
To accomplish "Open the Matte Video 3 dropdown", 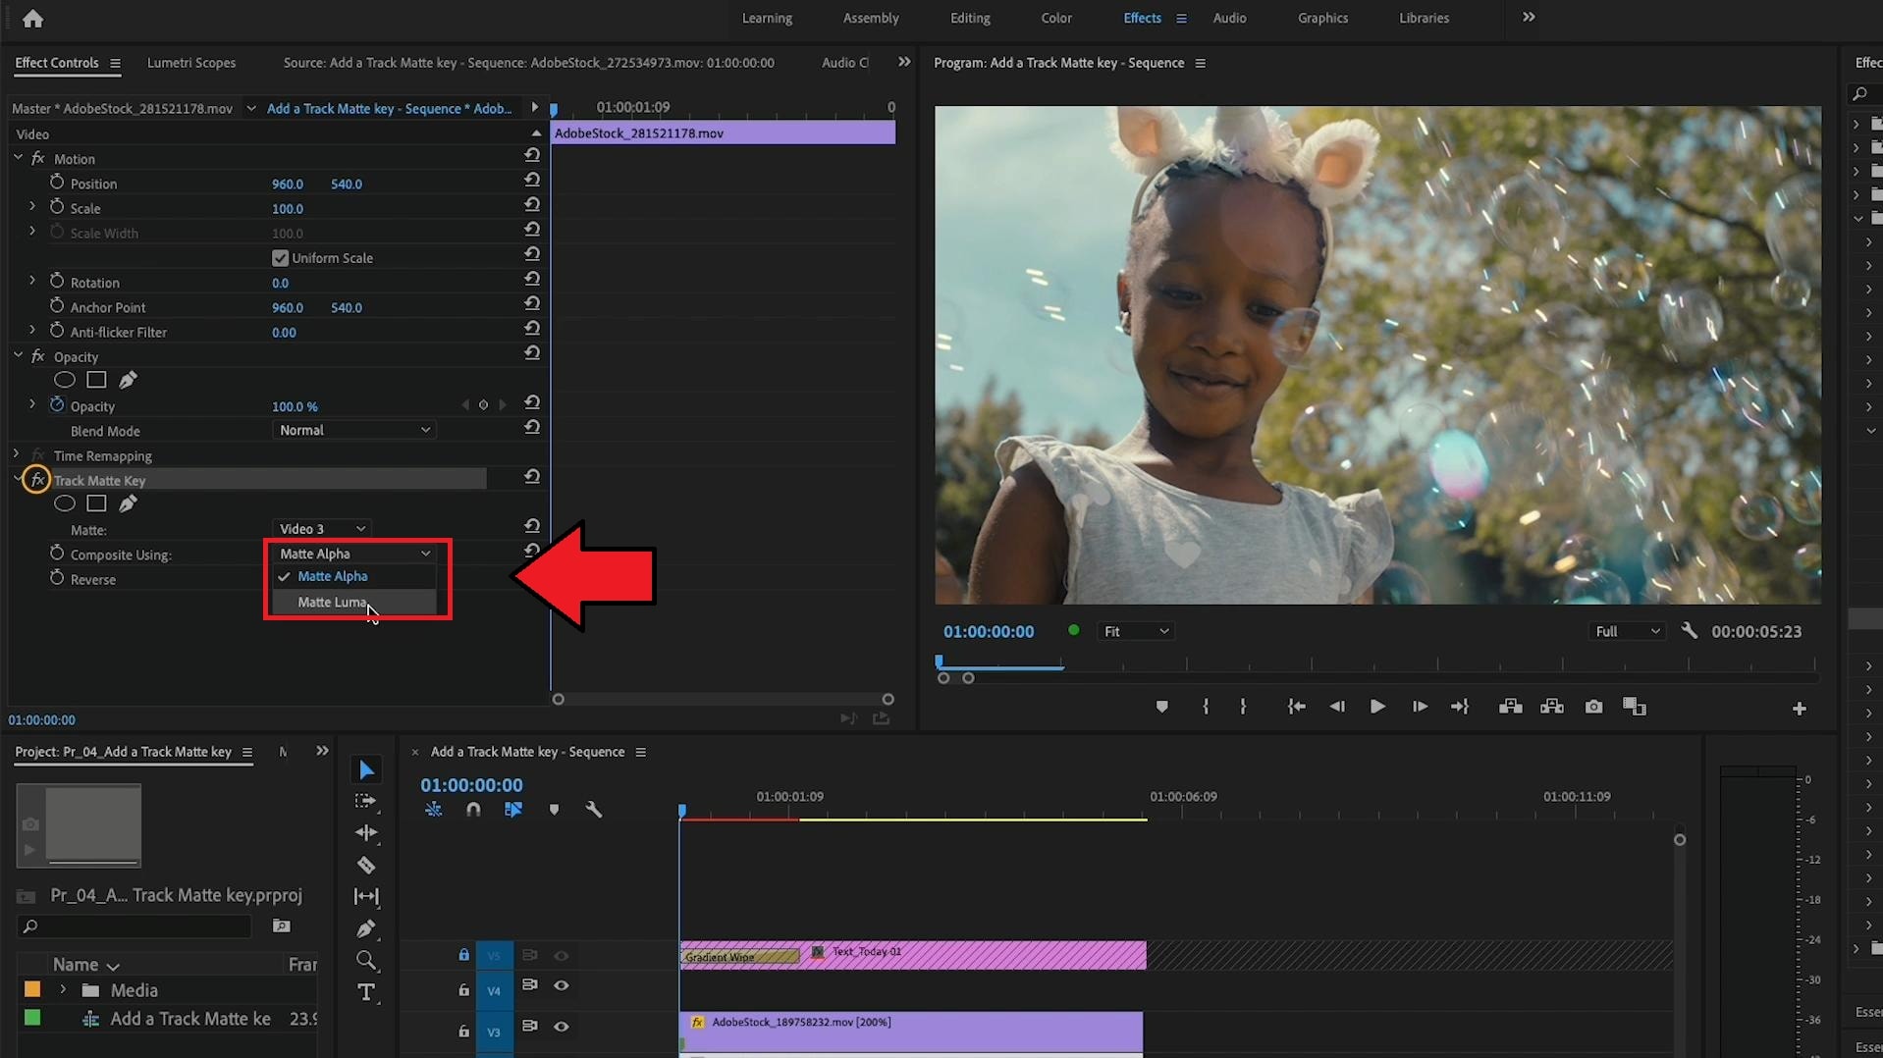I will [321, 529].
